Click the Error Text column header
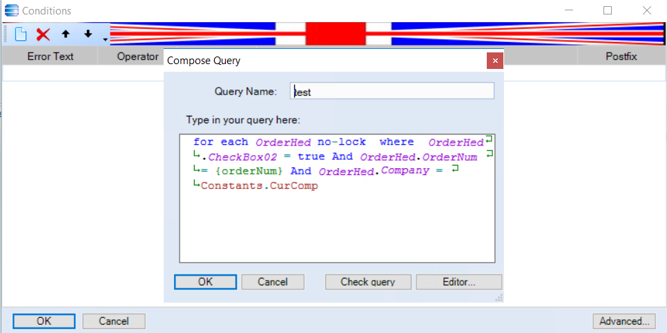 [x=50, y=57]
